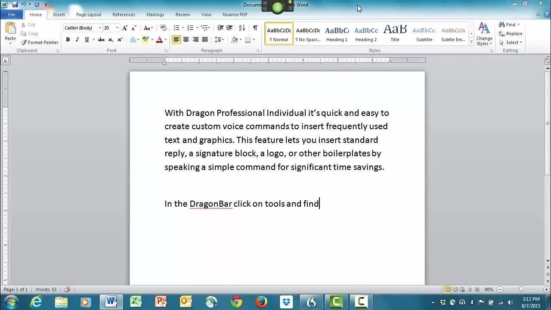Image resolution: width=551 pixels, height=310 pixels.
Task: Click the Shrink Font icon
Action: pyautogui.click(x=134, y=28)
